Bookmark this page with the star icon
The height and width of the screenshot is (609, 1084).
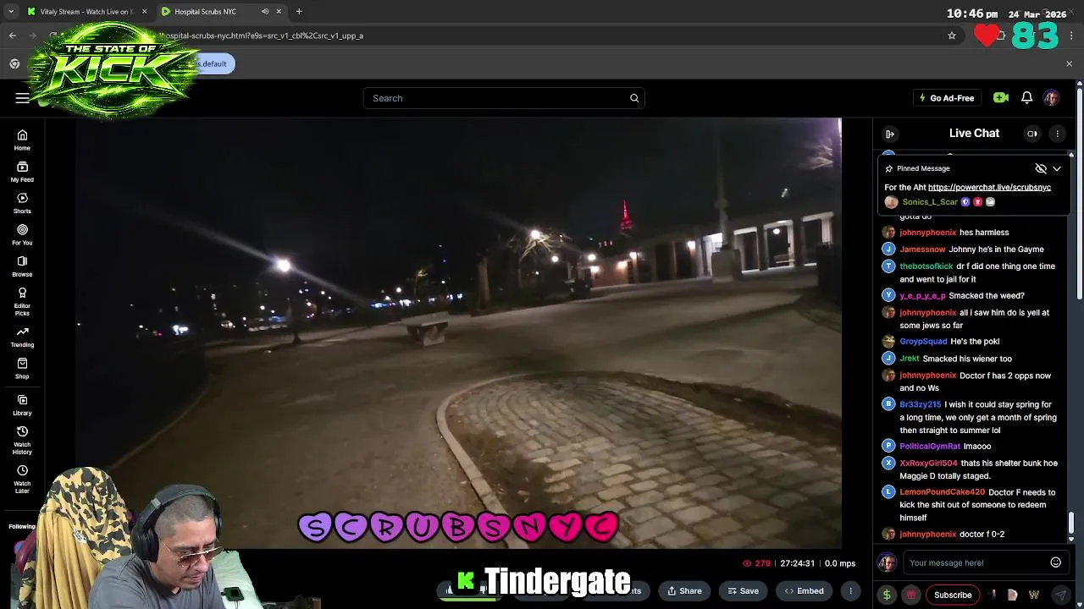[x=952, y=36]
